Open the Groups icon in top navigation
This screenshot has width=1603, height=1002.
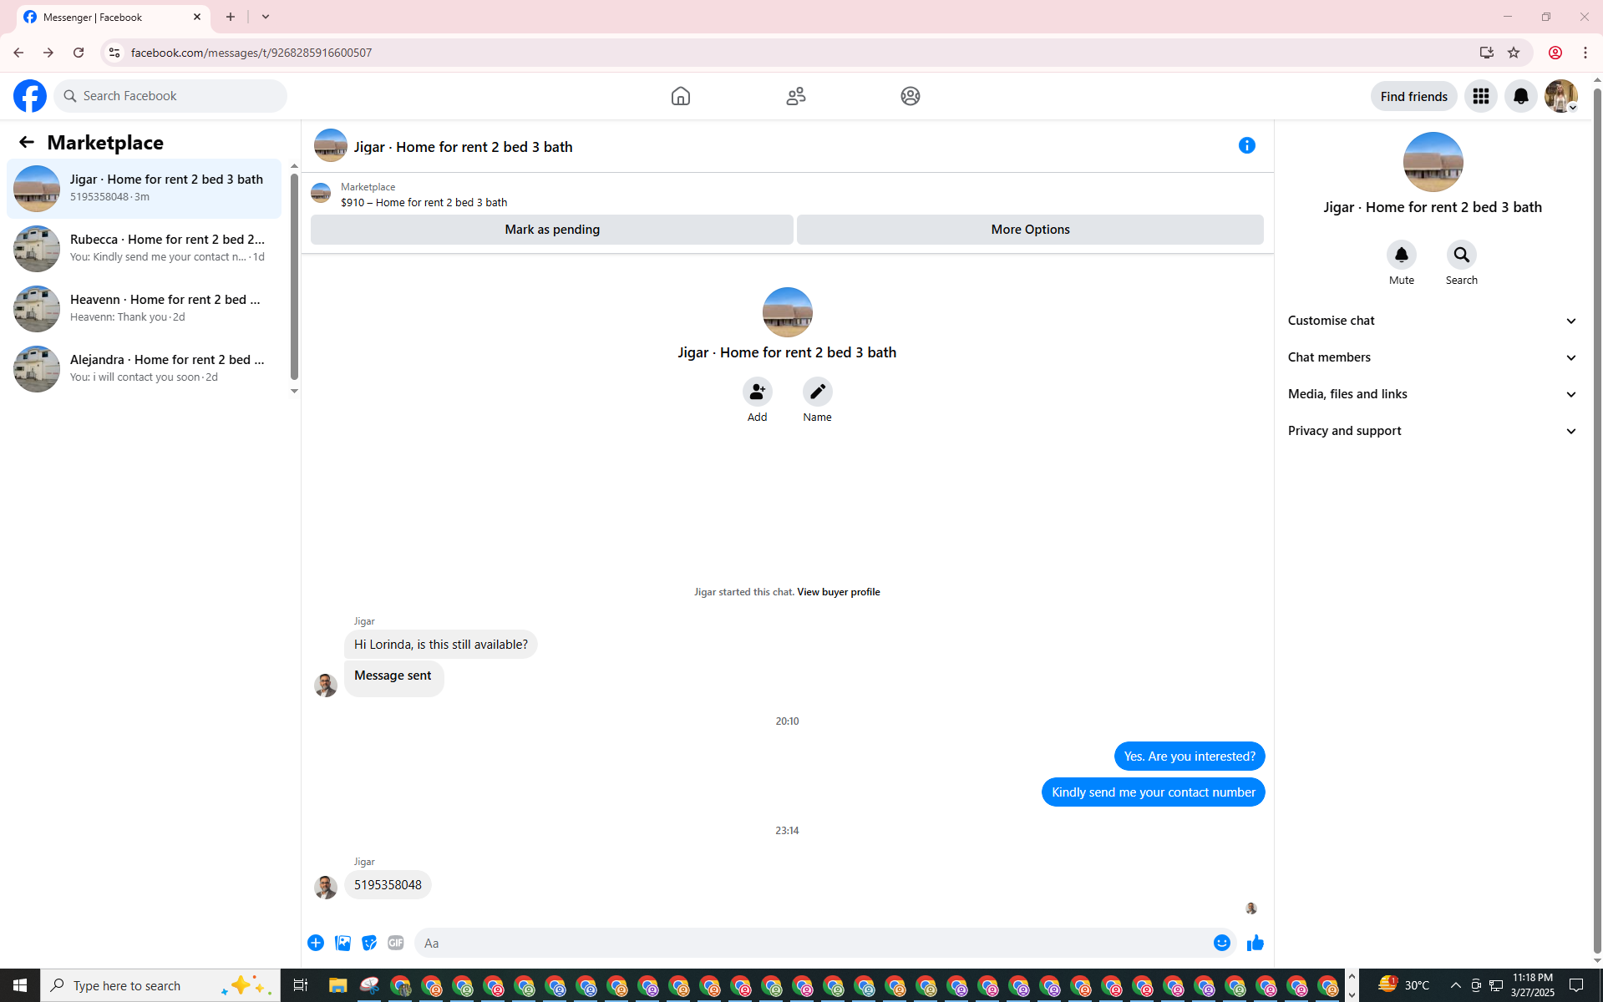911,96
